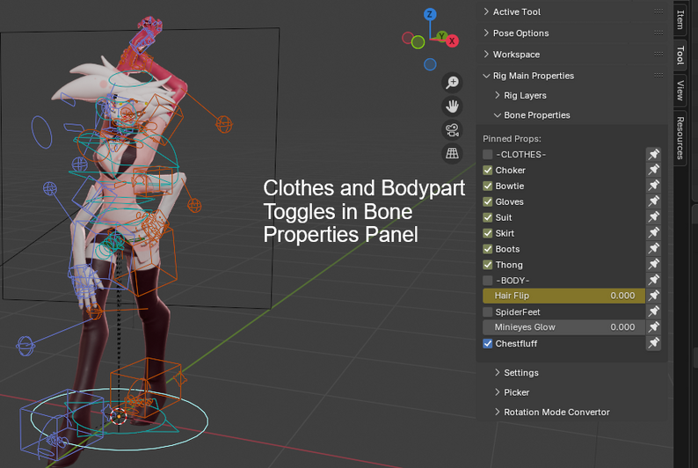The height and width of the screenshot is (468, 698).
Task: Enable the SpiderFeet checkbox
Action: [x=487, y=311]
